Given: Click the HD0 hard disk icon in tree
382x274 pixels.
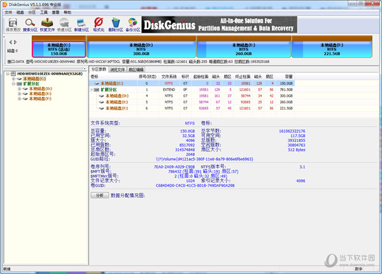Looking at the screenshot, I should tap(13, 74).
